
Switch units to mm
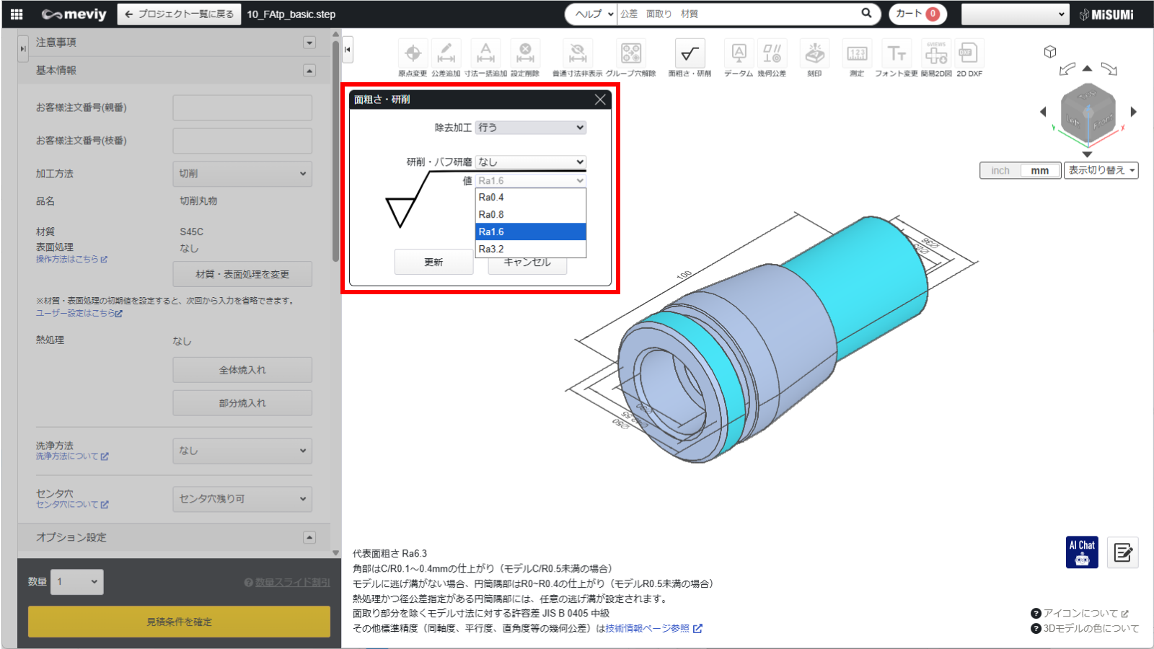[x=1040, y=171]
